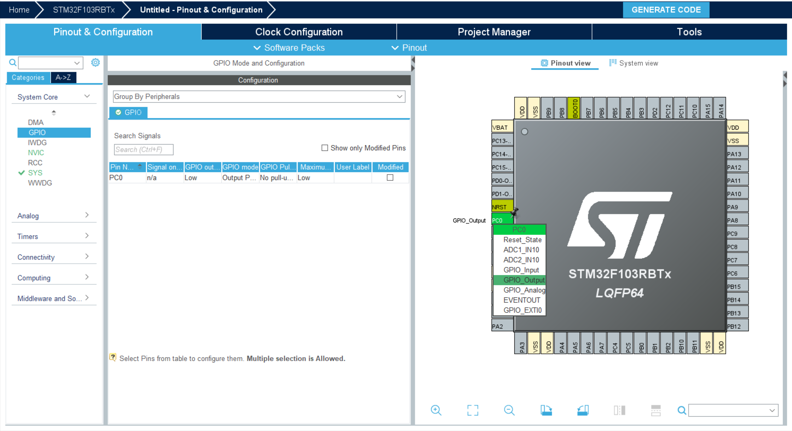Select DMA in System Core list

pyautogui.click(x=35, y=122)
